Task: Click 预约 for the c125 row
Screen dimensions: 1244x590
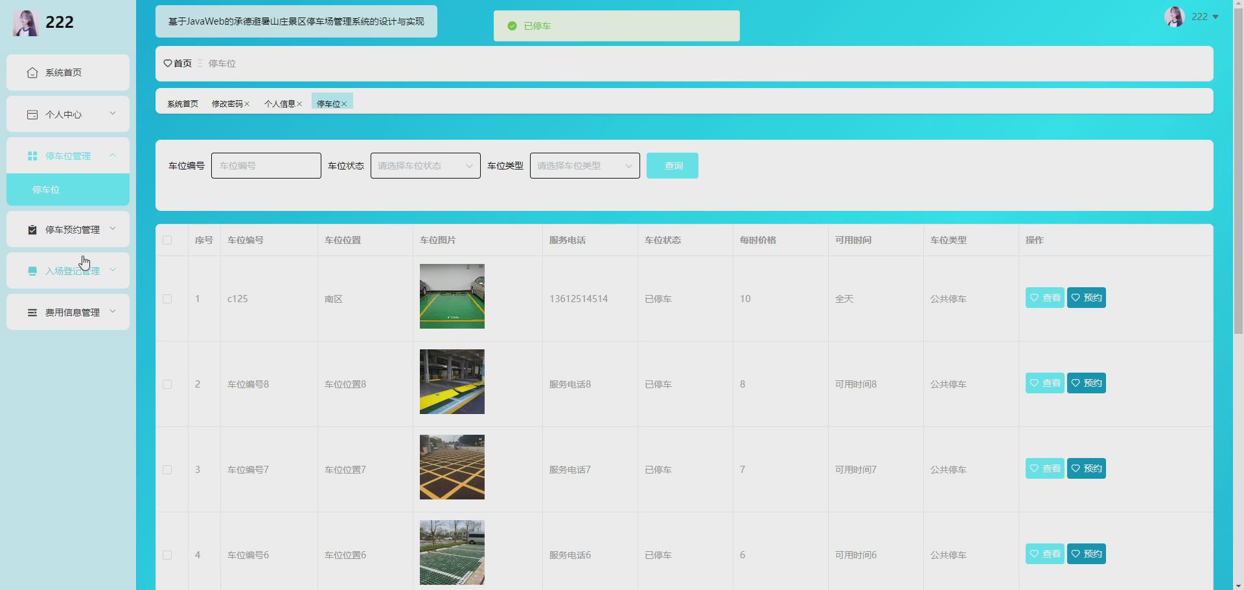Action: click(x=1087, y=298)
